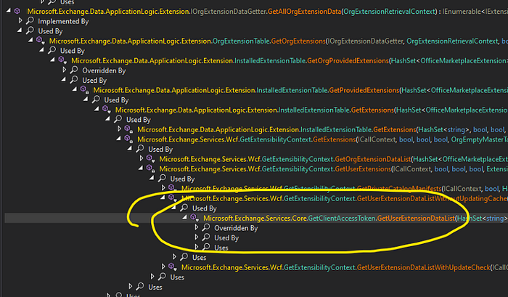Screen dimensions: 508x297
Task: Expand Overridden By under GetClientAccessToken.GetUserExtensionDataList
Action: coord(196,227)
